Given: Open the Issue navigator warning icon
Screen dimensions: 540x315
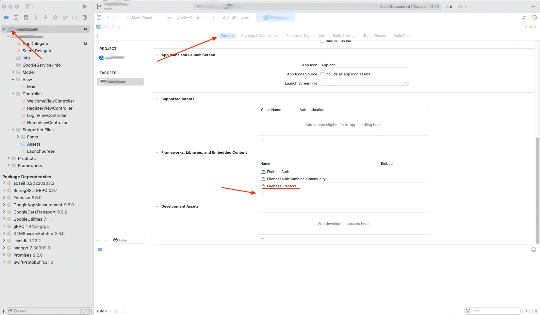Looking at the screenshot, I should (x=45, y=18).
